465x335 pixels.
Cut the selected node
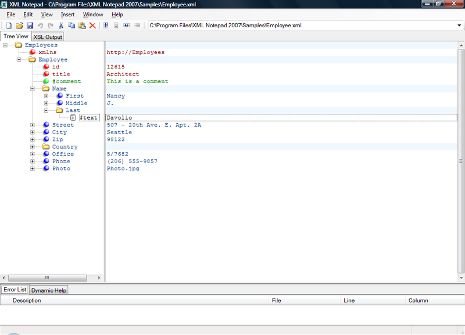(60, 25)
